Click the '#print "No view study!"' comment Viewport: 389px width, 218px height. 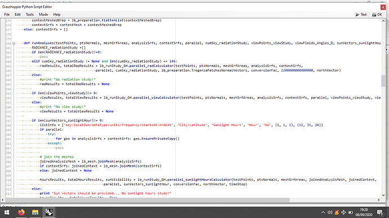(63, 106)
